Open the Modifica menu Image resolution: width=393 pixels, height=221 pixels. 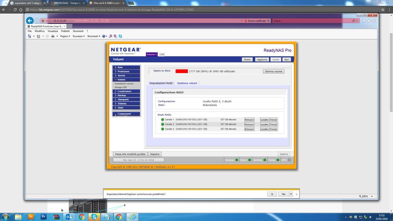(x=39, y=31)
